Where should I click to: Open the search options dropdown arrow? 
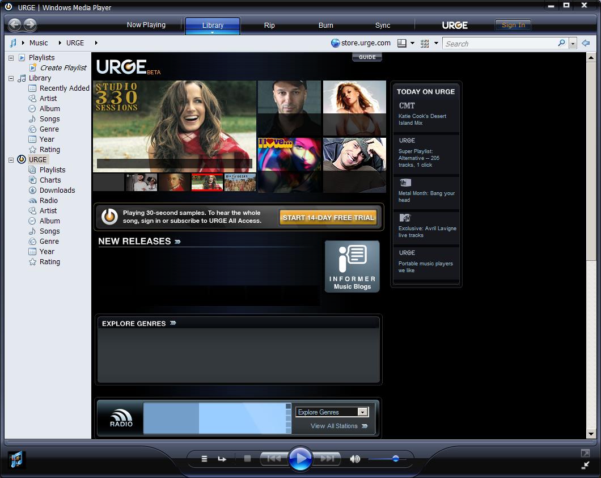pyautogui.click(x=573, y=43)
